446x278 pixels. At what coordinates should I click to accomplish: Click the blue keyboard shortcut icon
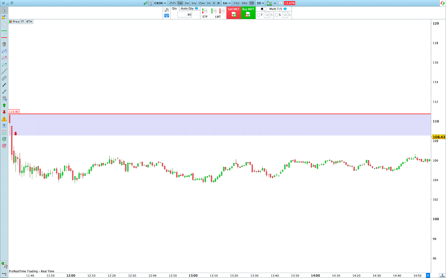tap(167, 16)
